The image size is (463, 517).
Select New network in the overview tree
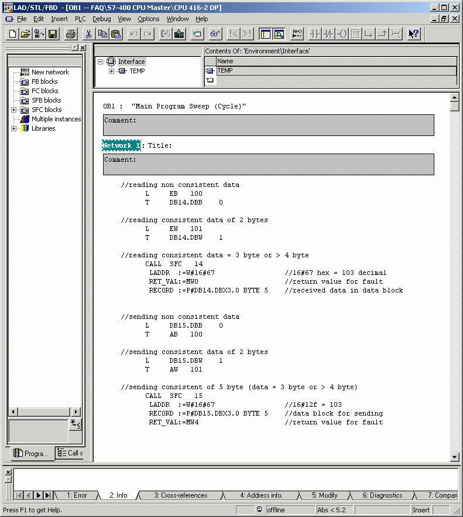point(50,72)
